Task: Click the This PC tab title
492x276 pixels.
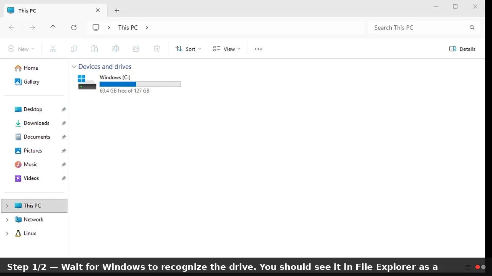Action: tap(27, 11)
